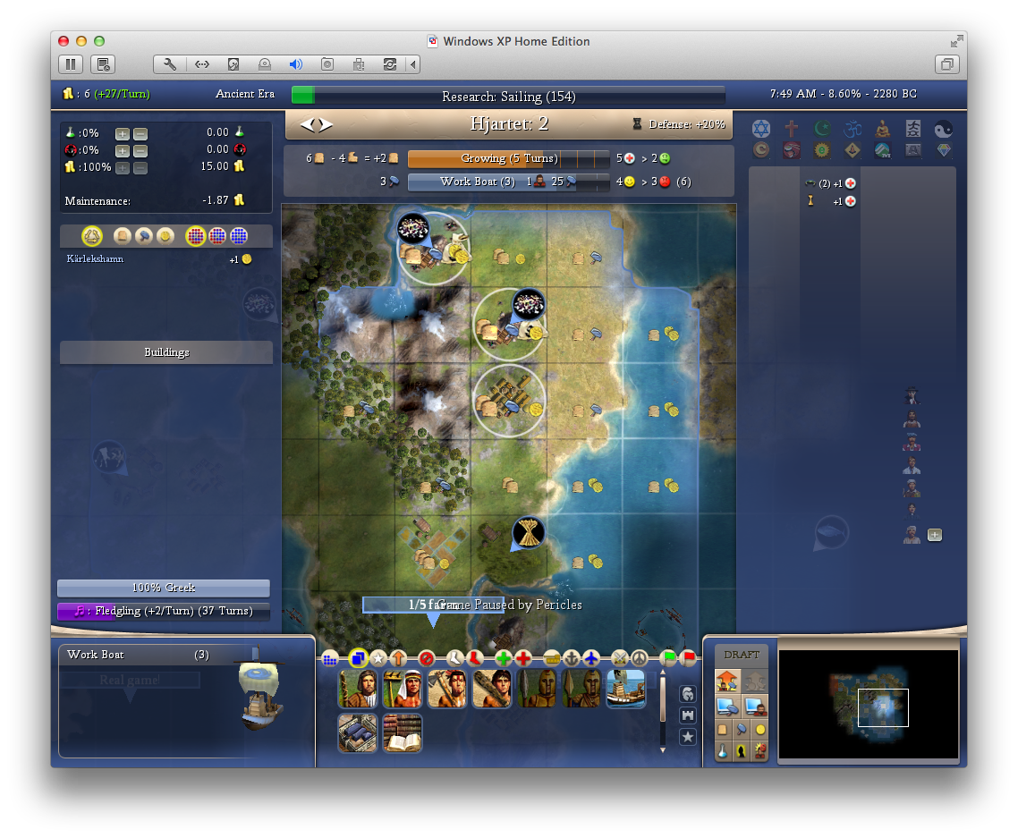Queue the Work Boat in build list
This screenshot has height=838, width=1018.
626,689
